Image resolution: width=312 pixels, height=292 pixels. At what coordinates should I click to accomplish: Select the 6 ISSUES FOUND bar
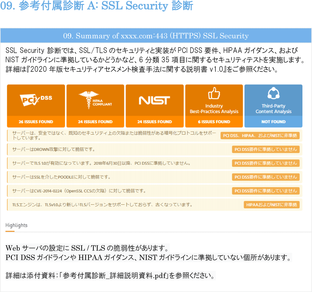click(214, 122)
